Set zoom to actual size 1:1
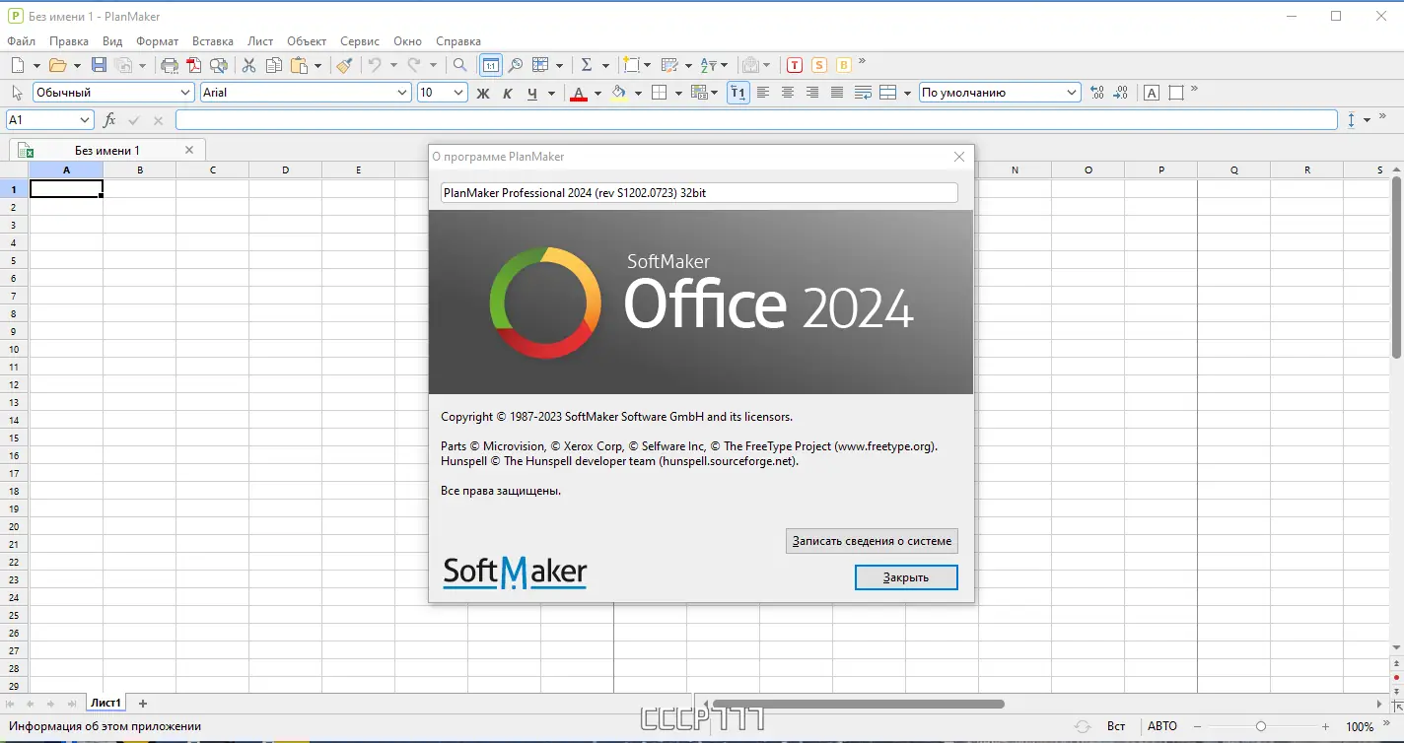The width and height of the screenshot is (1404, 743). coord(490,65)
